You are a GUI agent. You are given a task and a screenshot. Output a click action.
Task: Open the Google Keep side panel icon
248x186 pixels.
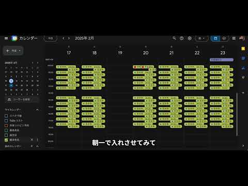243,49
